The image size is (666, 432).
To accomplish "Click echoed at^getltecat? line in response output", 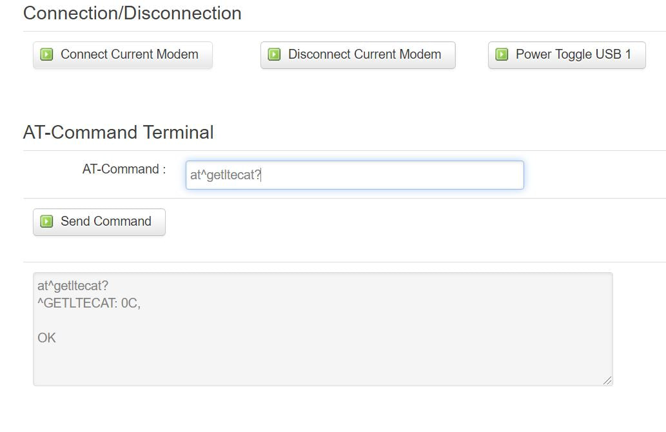I will coord(73,286).
